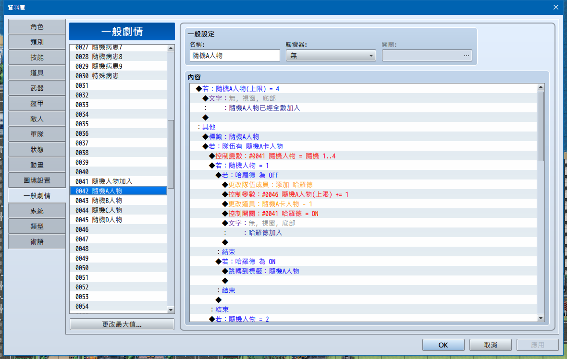Select command 若:隨機A人物(上限) = 4
Image resolution: width=567 pixels, height=359 pixels.
(x=363, y=89)
